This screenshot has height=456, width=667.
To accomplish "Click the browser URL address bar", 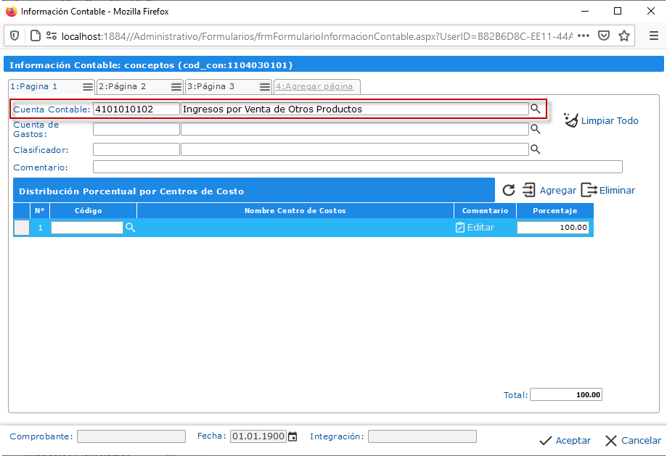I will [317, 36].
